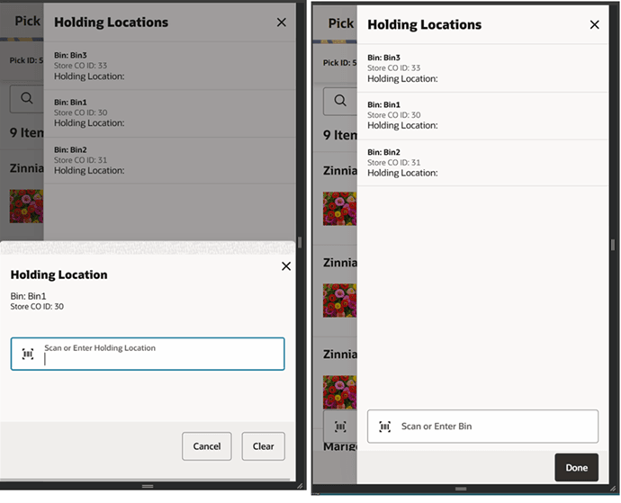Click zinnia flower thumbnail in left window
Viewport: 621px width, 503px height.
click(26, 206)
